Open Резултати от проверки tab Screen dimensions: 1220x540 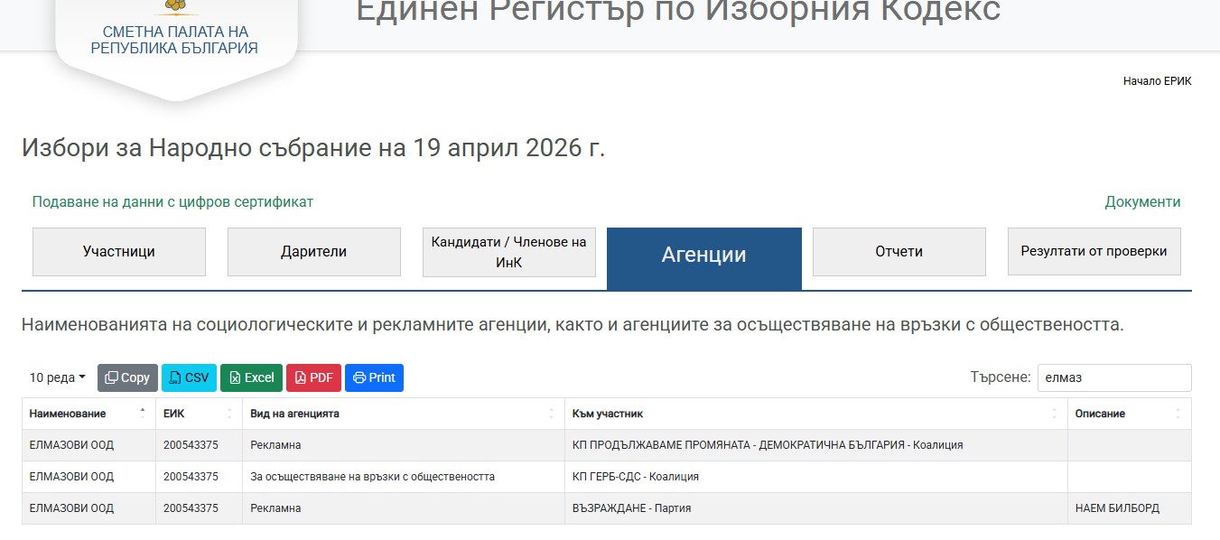coord(1094,252)
